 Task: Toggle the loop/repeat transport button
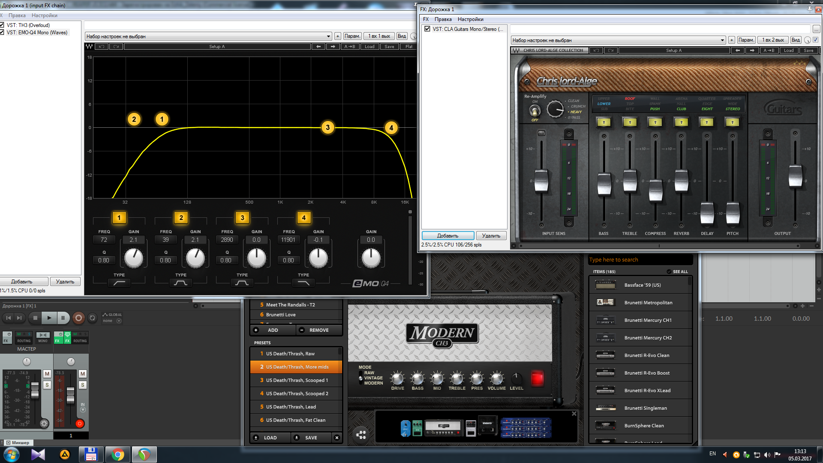point(92,318)
